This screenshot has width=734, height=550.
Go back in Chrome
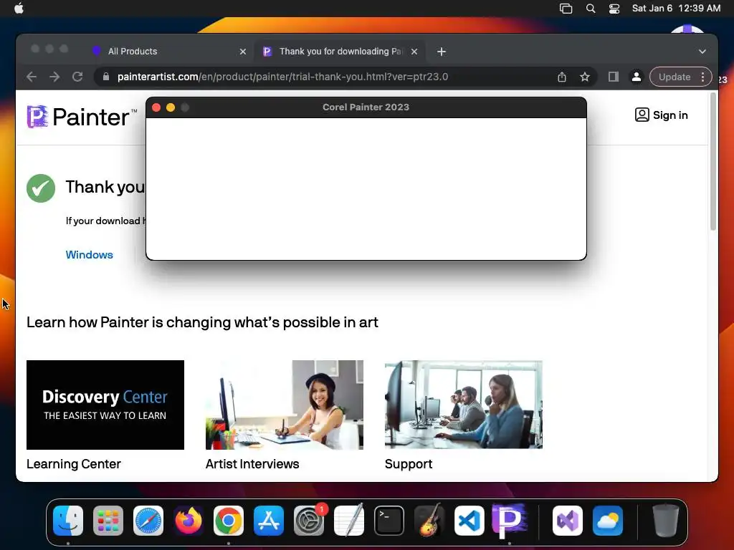(32, 77)
